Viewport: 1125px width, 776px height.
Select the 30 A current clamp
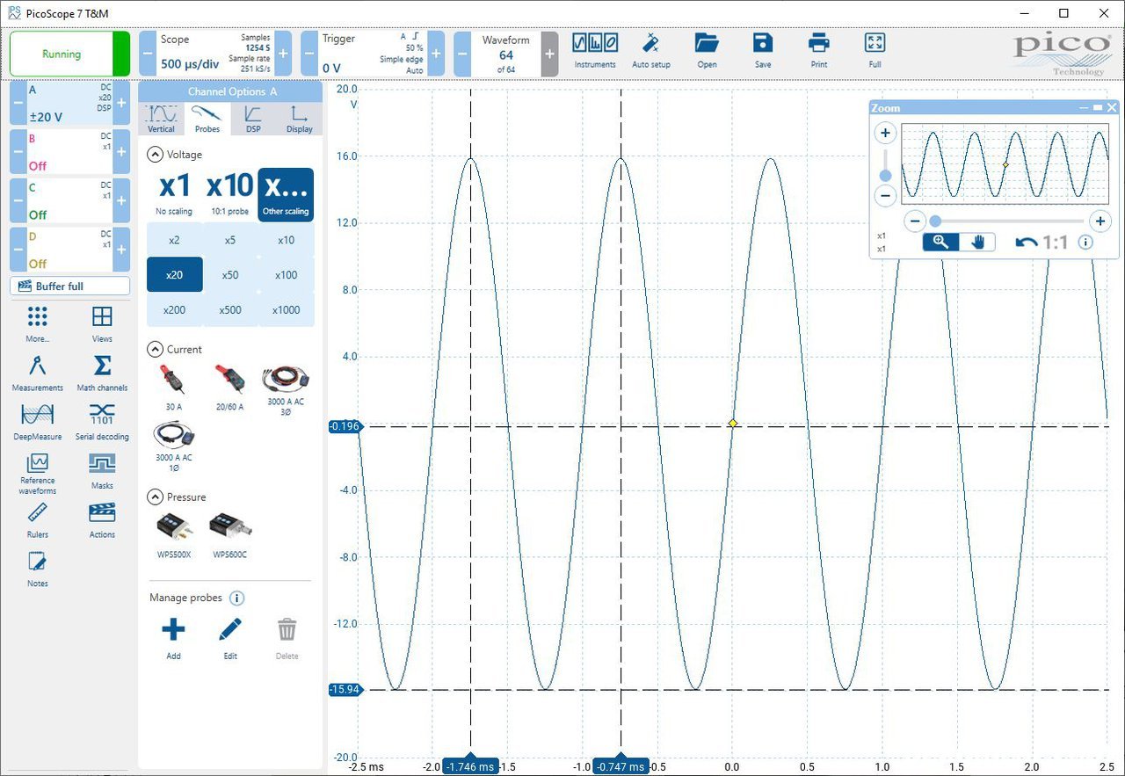174,388
